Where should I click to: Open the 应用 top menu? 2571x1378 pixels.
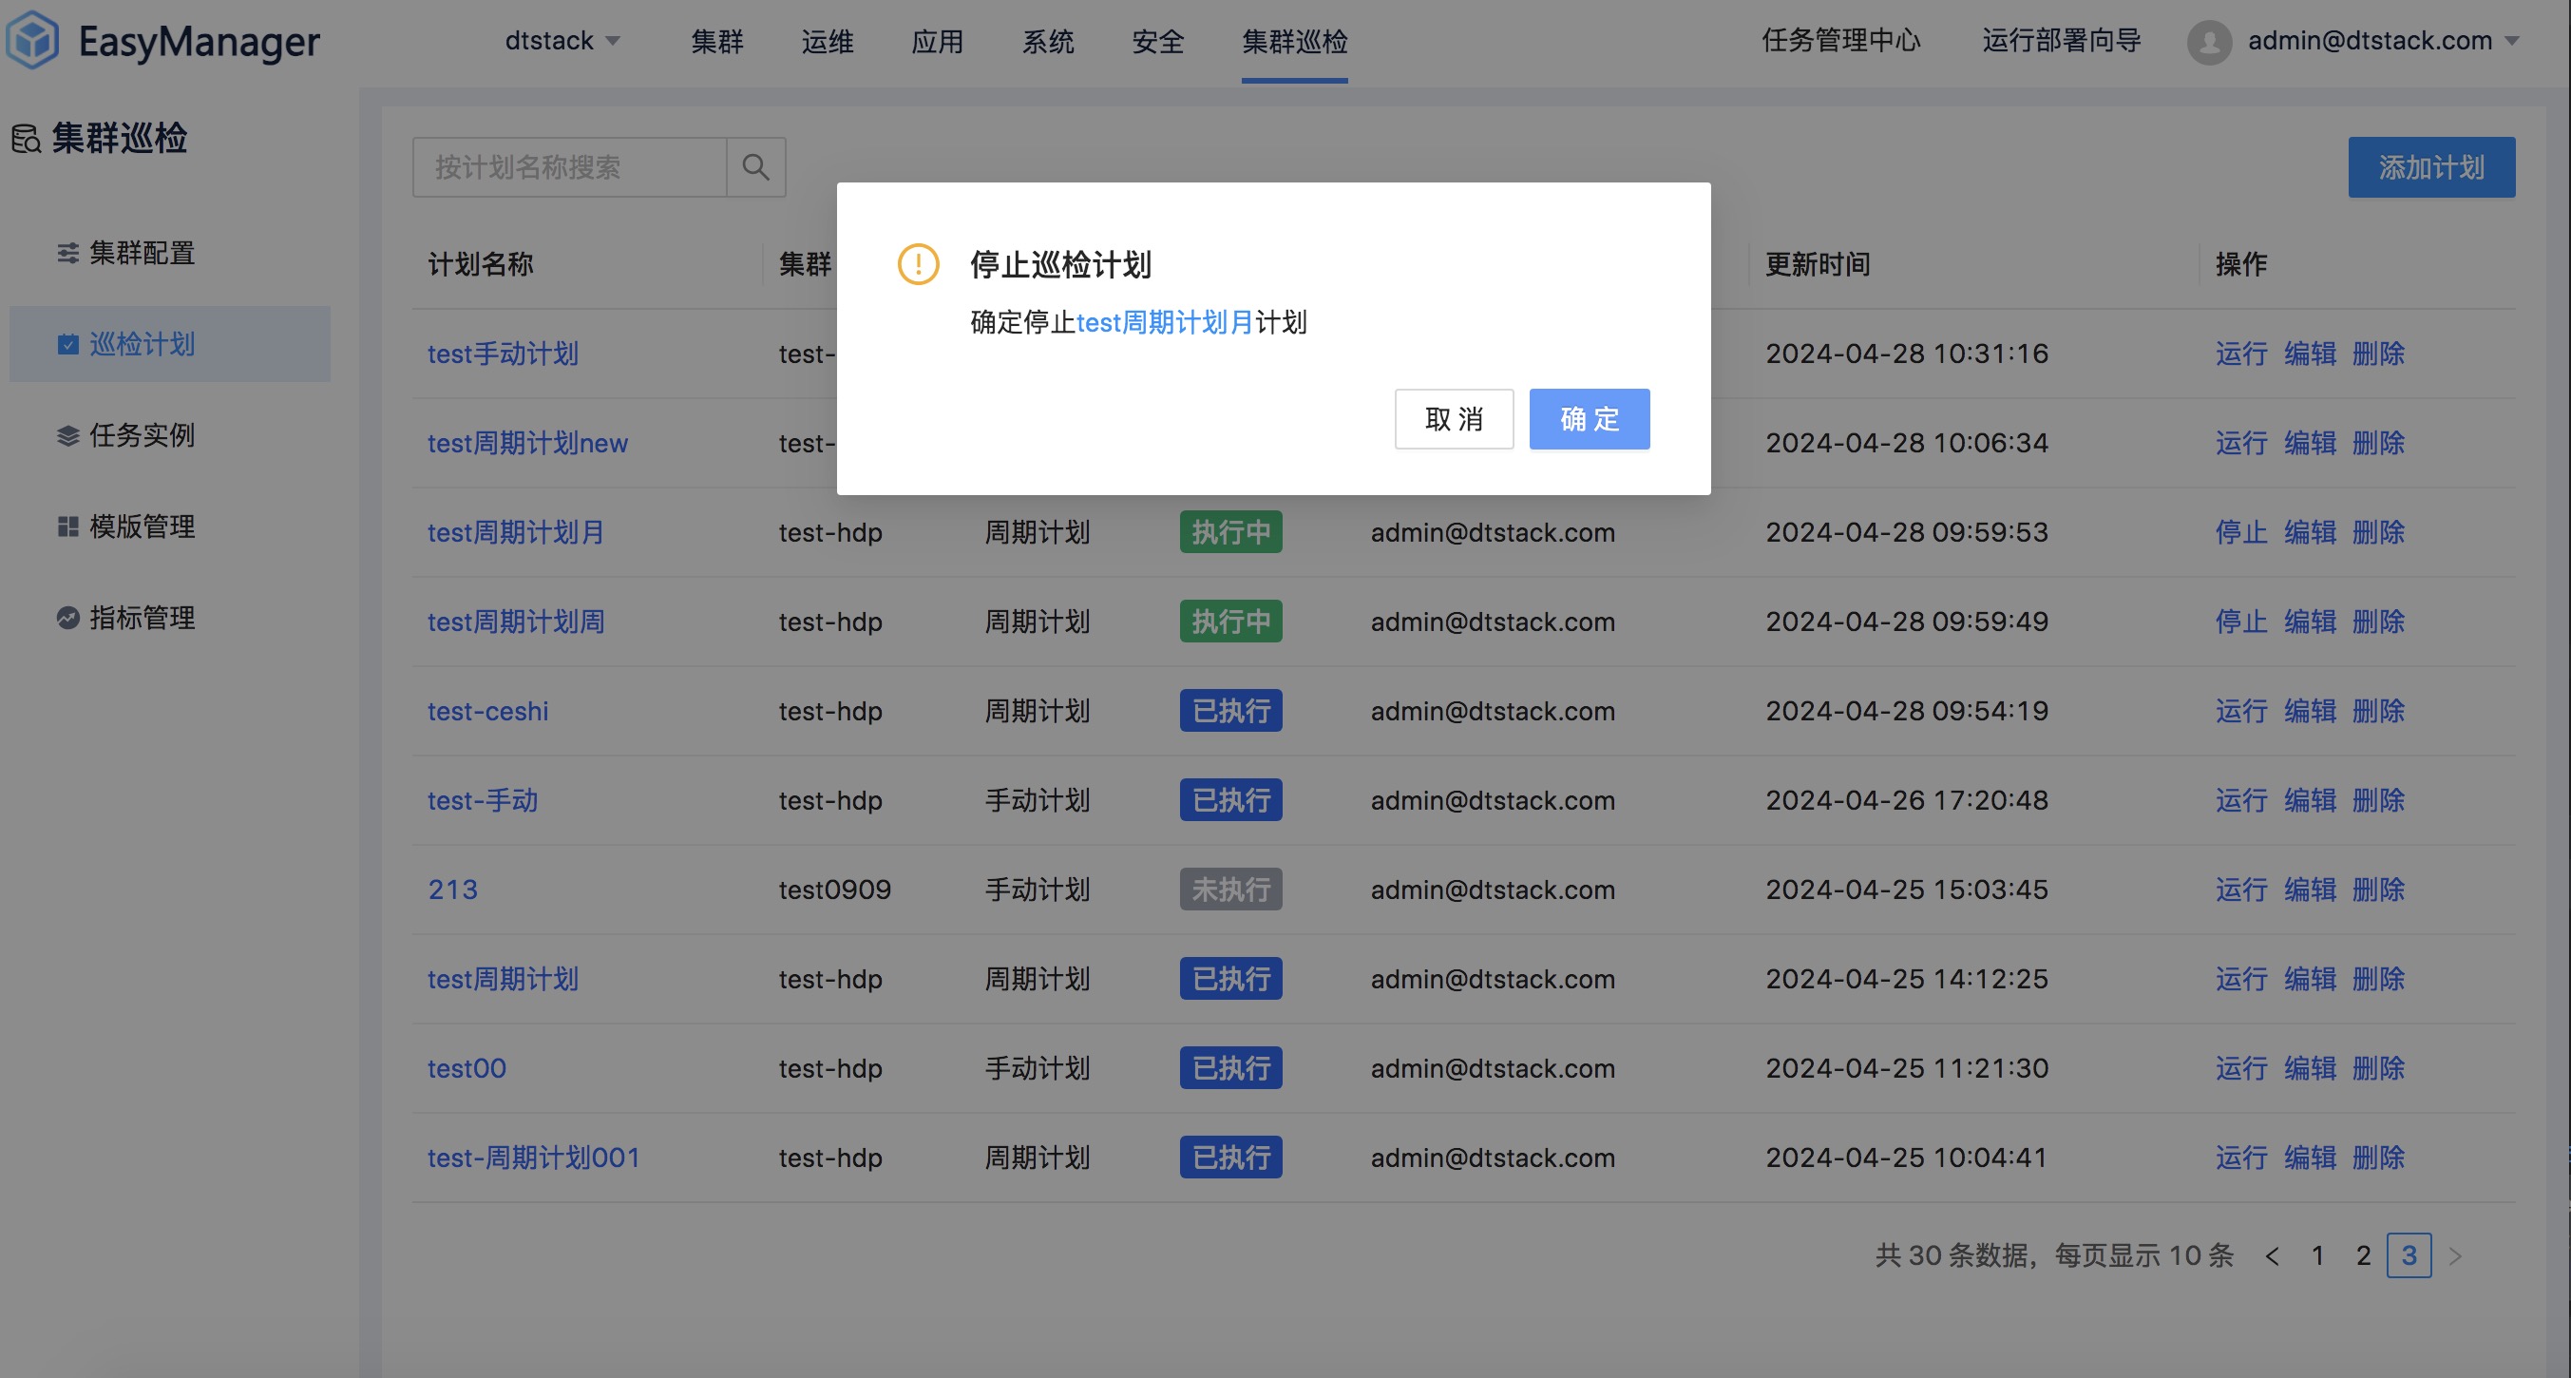click(x=937, y=41)
